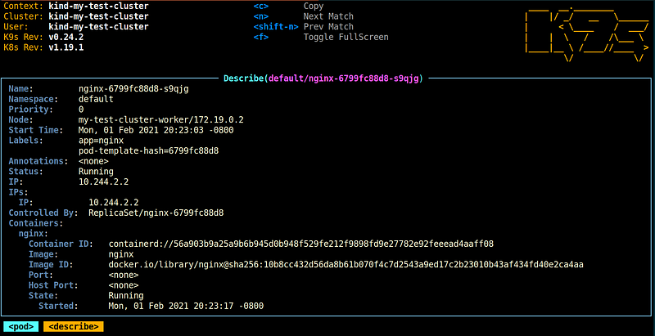Click the containerd Container ID value
655x336 pixels.
pyautogui.click(x=301, y=244)
